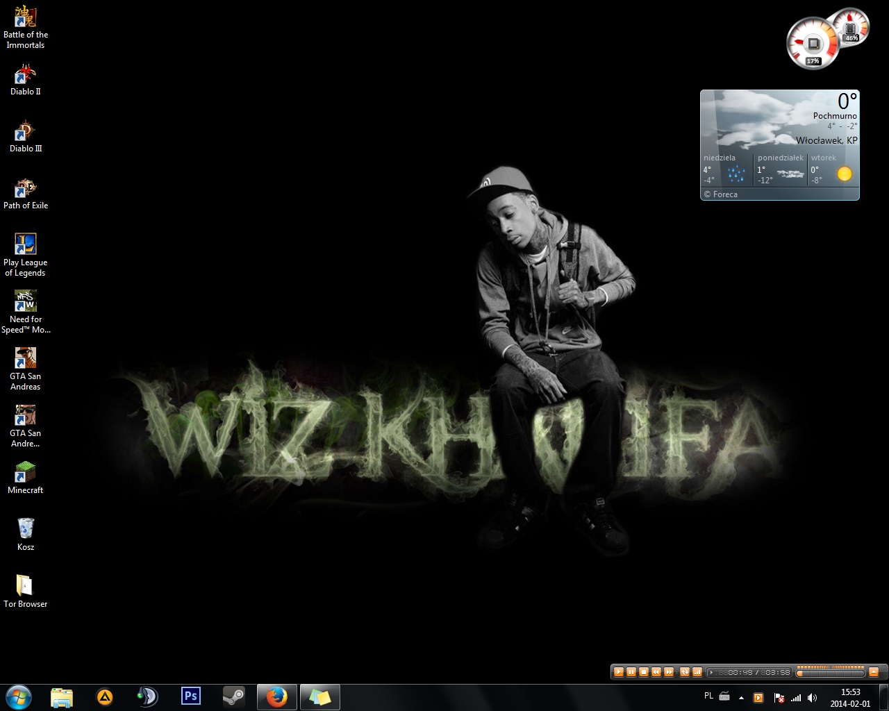Image resolution: width=889 pixels, height=711 pixels.
Task: Open the on-screen keyboard tray icon
Action: tap(724, 696)
